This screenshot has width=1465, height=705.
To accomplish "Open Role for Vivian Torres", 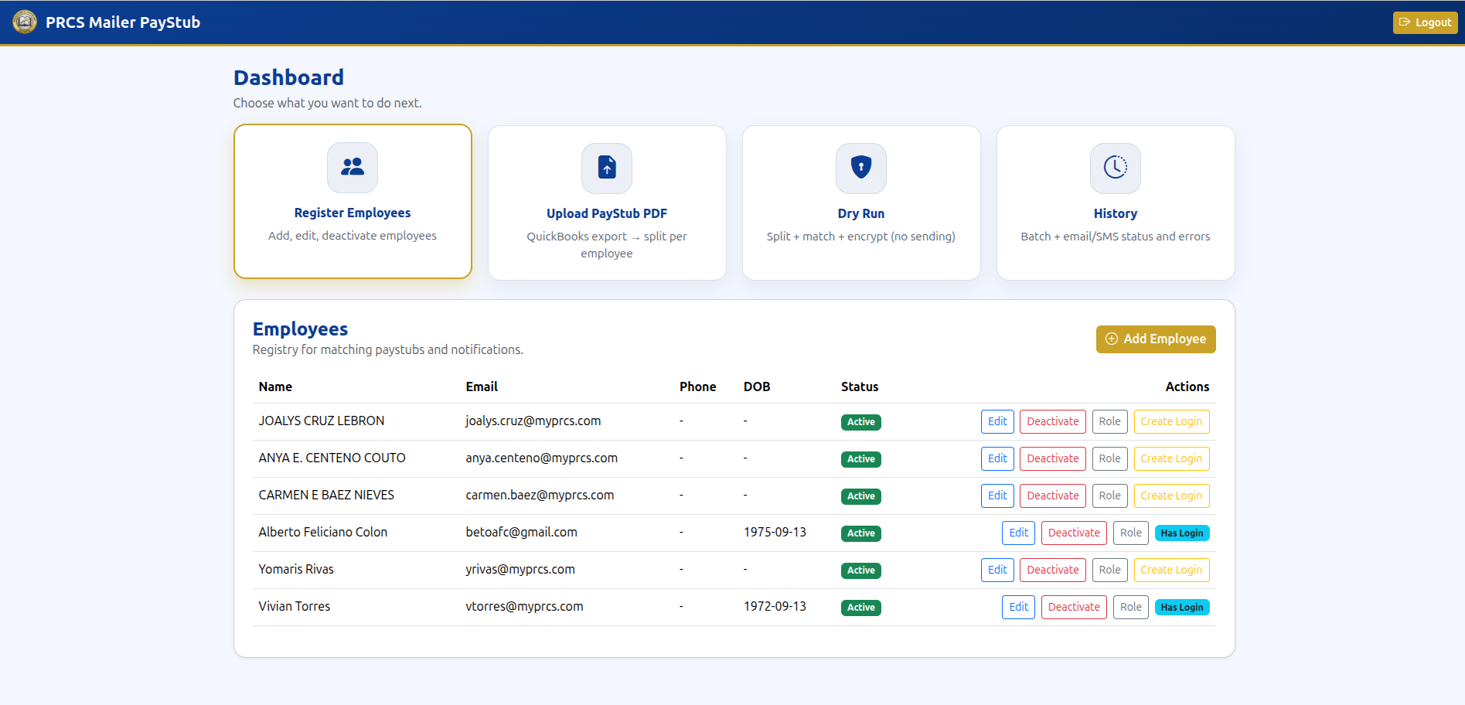I will (1131, 607).
